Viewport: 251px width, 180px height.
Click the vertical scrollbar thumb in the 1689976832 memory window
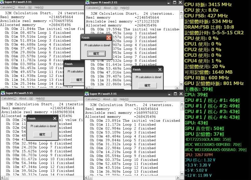coord(182,108)
